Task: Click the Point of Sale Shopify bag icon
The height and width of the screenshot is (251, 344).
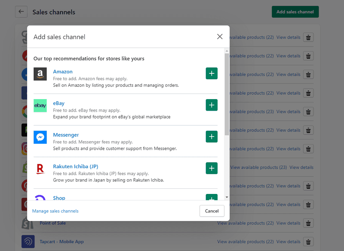Action: point(28,224)
